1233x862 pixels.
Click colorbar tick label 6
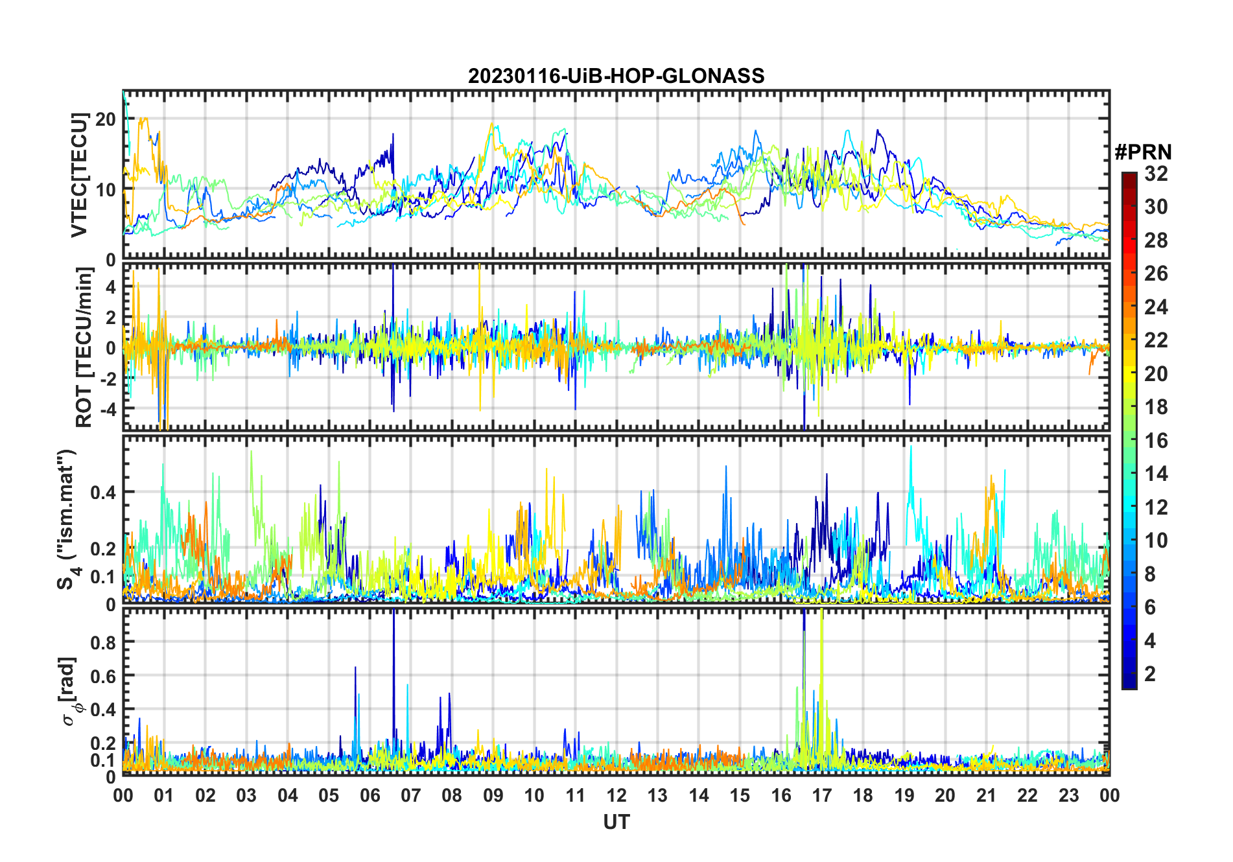click(x=1150, y=607)
